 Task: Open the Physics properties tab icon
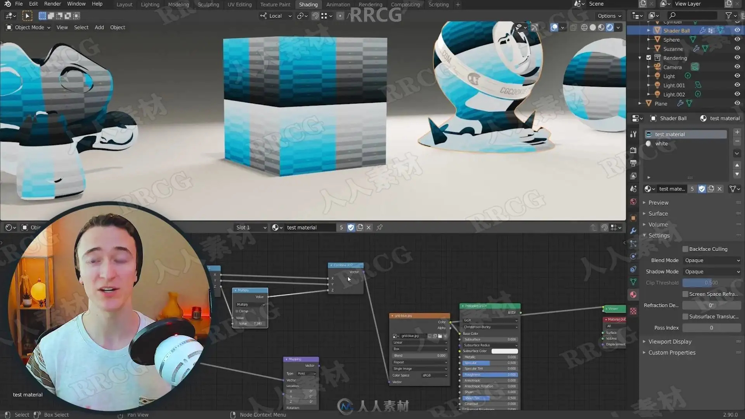(633, 256)
